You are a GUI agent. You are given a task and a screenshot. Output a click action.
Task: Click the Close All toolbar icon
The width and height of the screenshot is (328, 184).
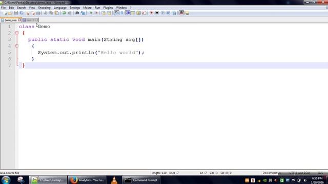click(x=33, y=13)
